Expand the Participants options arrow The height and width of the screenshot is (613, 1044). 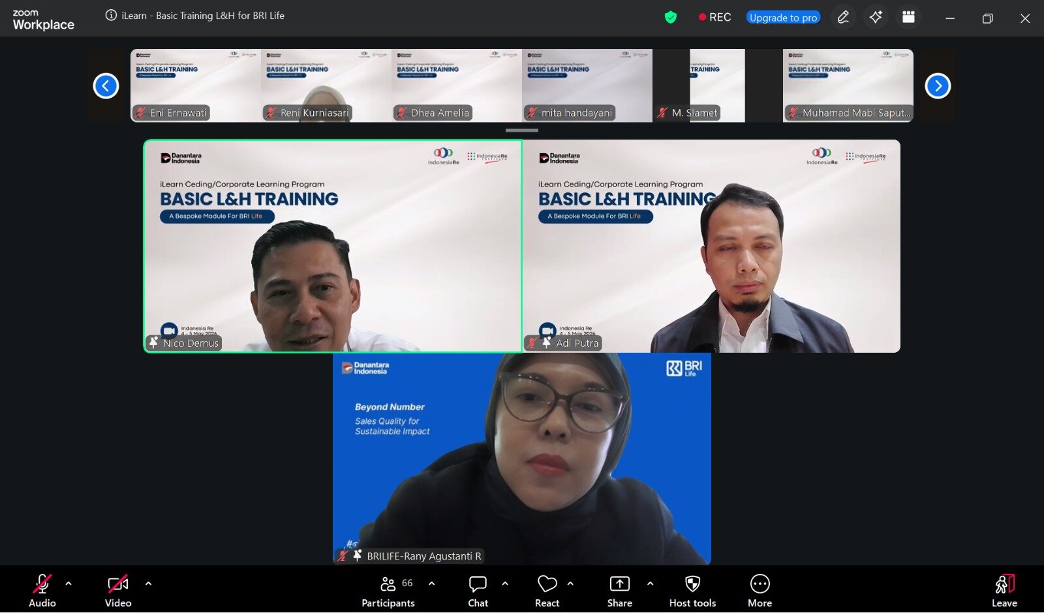coord(431,584)
